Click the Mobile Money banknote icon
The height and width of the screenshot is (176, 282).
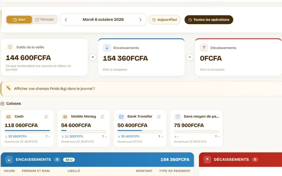click(x=65, y=117)
